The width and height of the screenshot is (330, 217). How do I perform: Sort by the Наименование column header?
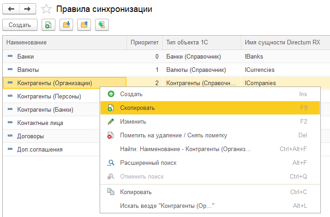pos(64,43)
